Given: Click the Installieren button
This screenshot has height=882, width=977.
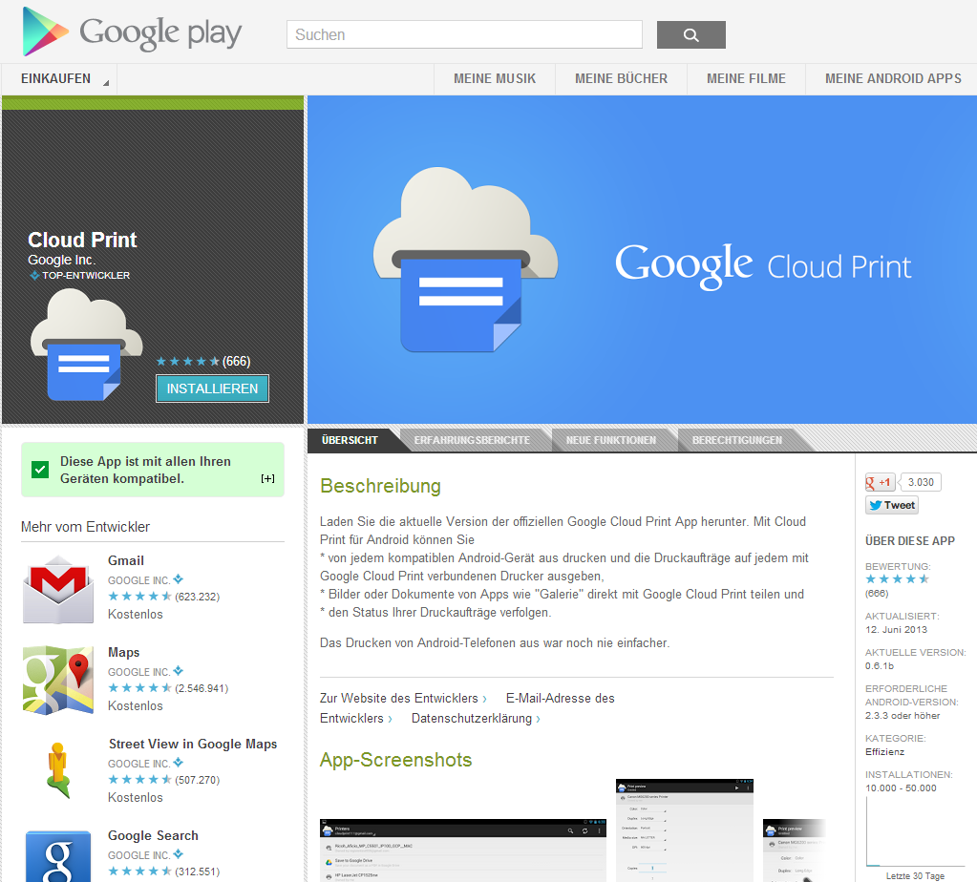Looking at the screenshot, I should [x=212, y=388].
